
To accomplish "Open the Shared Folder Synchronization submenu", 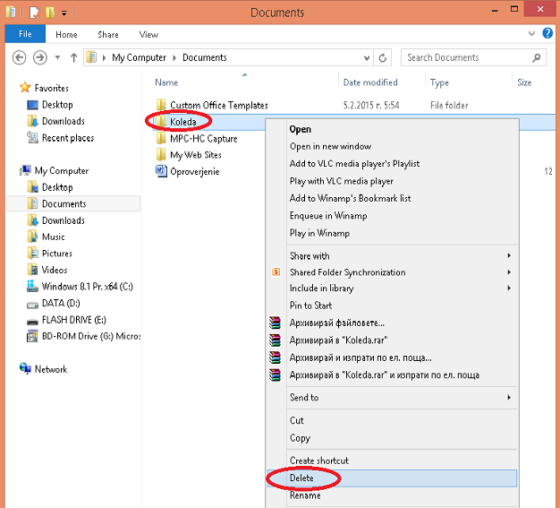I will coord(347,272).
